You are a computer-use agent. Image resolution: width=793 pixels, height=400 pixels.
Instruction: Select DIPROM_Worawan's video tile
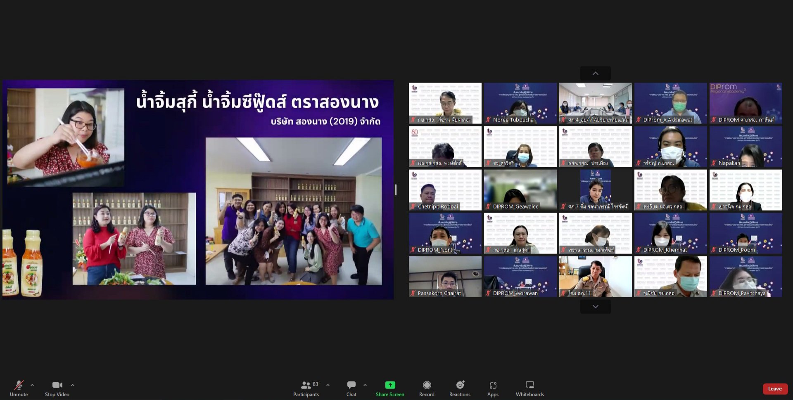pyautogui.click(x=520, y=277)
